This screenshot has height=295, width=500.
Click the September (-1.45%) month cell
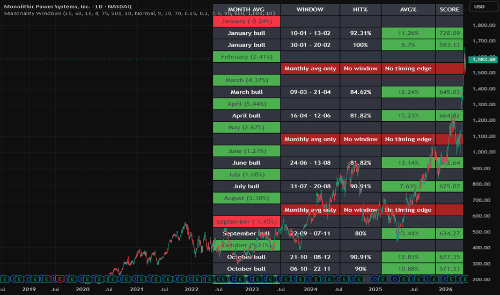pos(246,222)
